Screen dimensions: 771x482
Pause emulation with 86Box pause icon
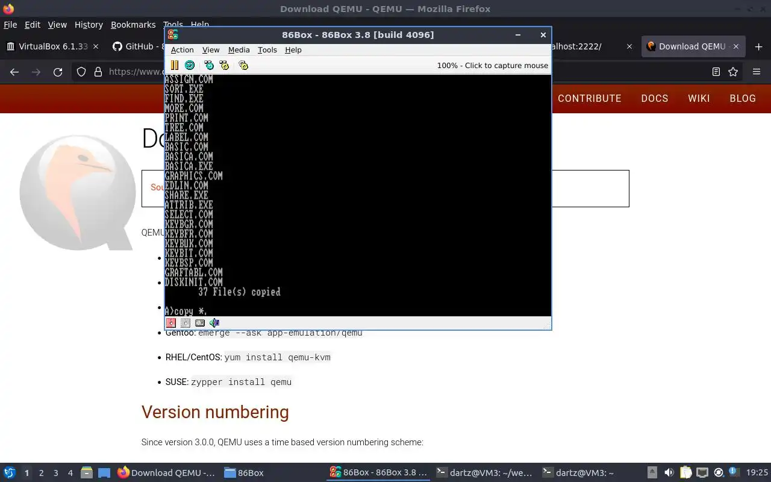(175, 65)
